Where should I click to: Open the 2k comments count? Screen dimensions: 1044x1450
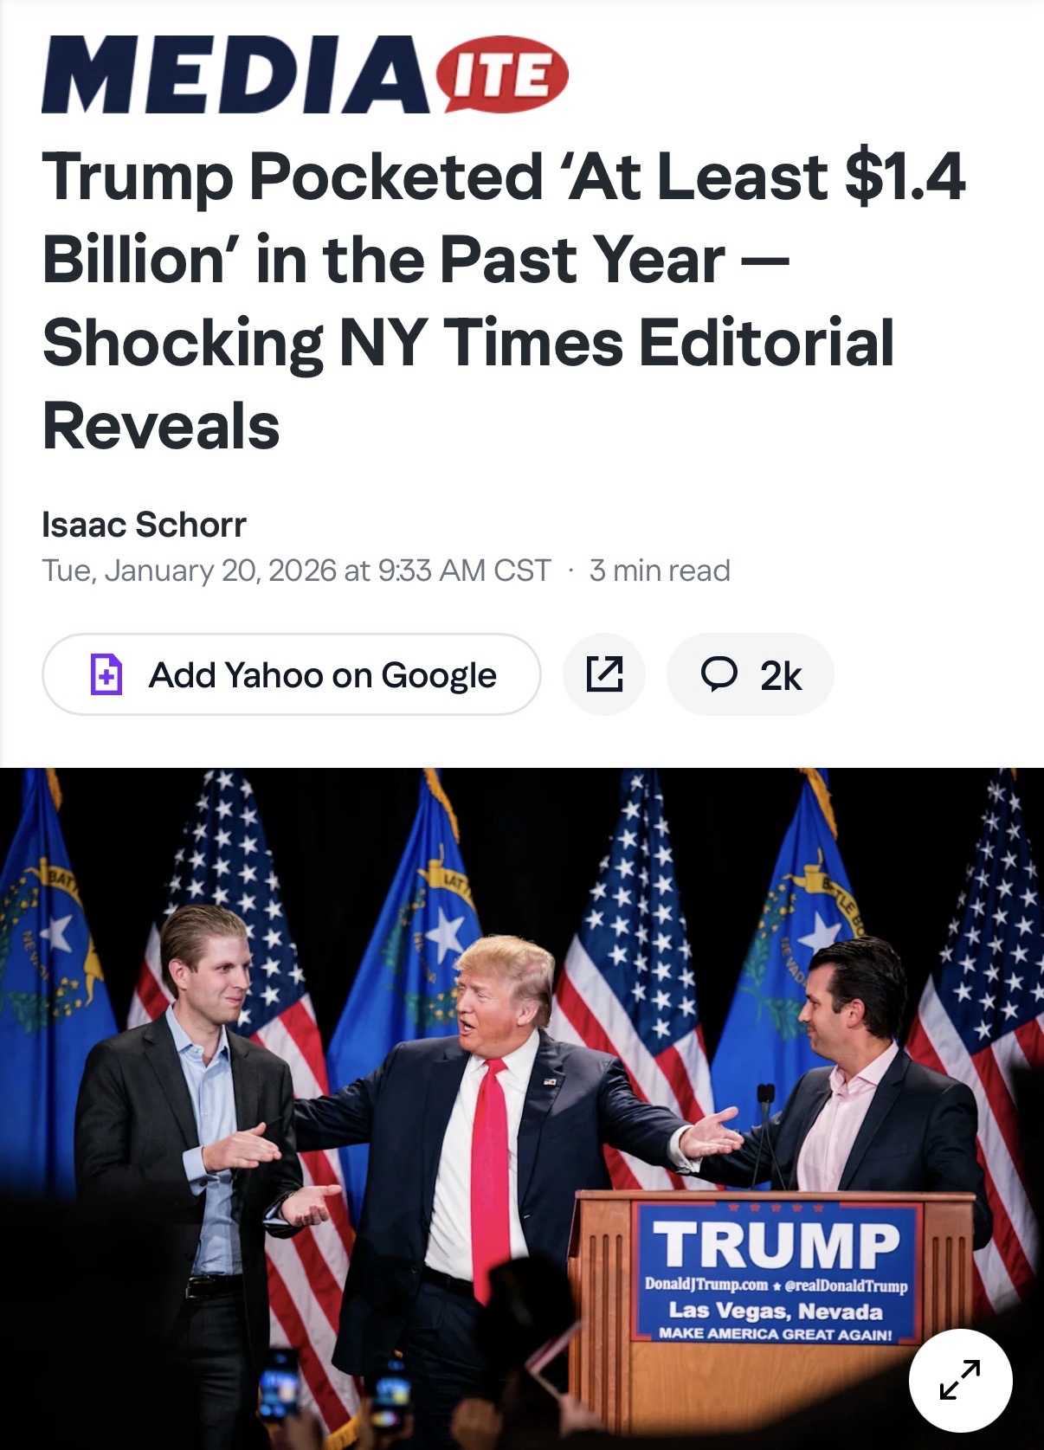[781, 675]
